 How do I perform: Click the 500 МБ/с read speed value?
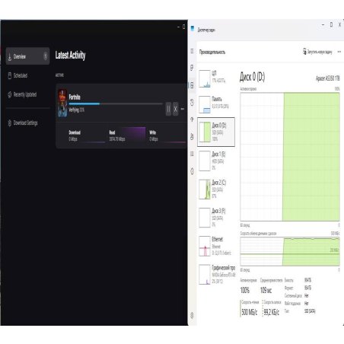point(250,312)
